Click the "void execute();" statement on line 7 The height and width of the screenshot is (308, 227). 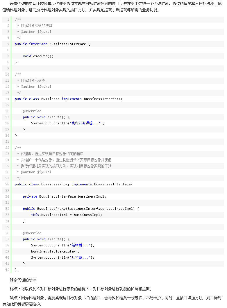pos(38,56)
